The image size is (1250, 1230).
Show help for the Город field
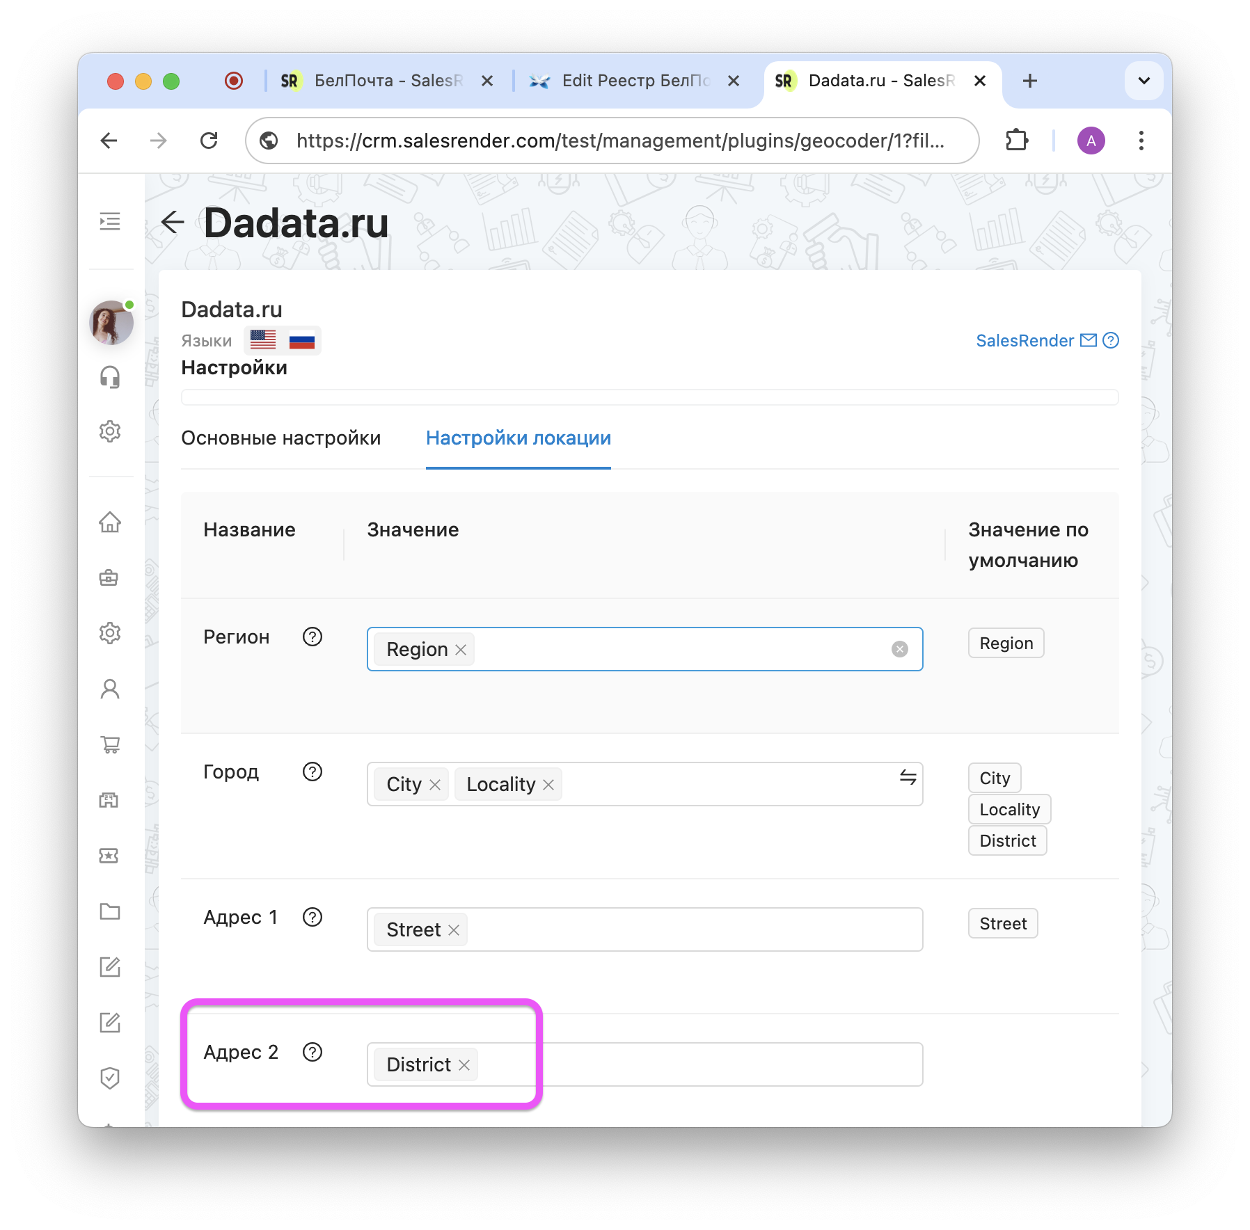(312, 772)
